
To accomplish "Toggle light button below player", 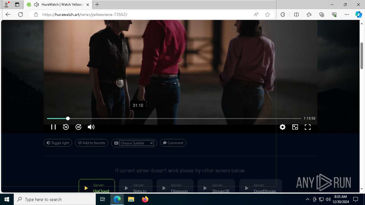I will (58, 143).
